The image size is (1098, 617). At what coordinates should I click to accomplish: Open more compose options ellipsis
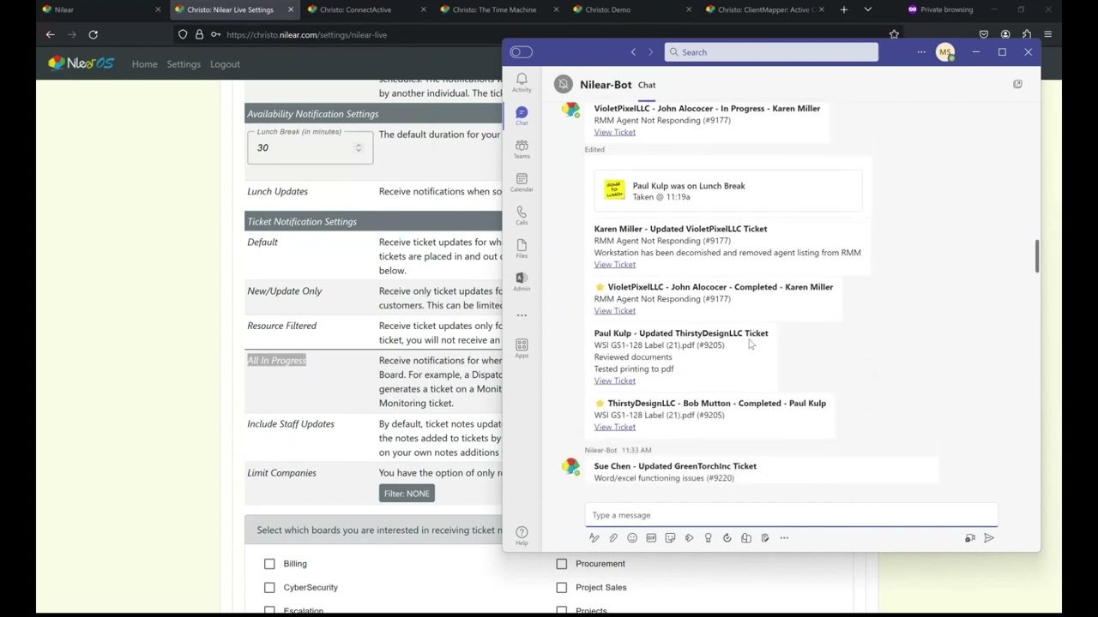[784, 538]
